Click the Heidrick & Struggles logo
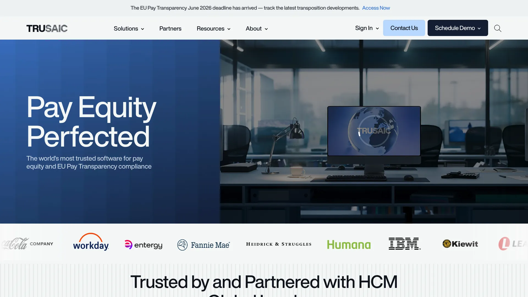 [x=279, y=244]
